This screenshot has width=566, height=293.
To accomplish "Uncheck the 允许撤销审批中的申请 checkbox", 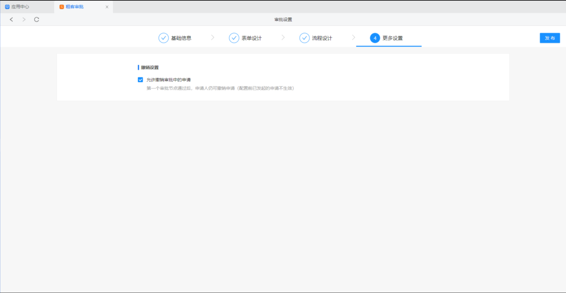I will pos(140,80).
